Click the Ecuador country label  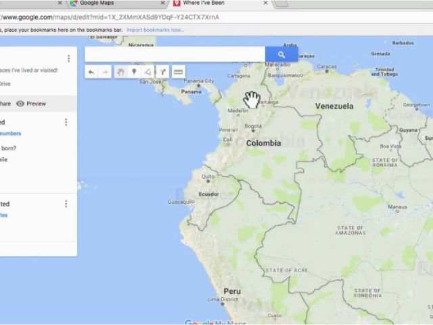(x=209, y=194)
